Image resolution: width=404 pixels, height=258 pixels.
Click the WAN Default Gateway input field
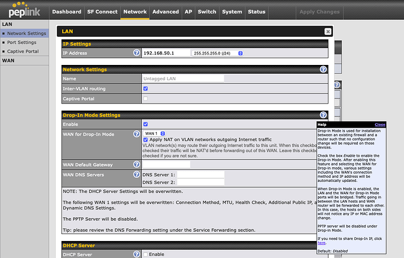(166, 164)
